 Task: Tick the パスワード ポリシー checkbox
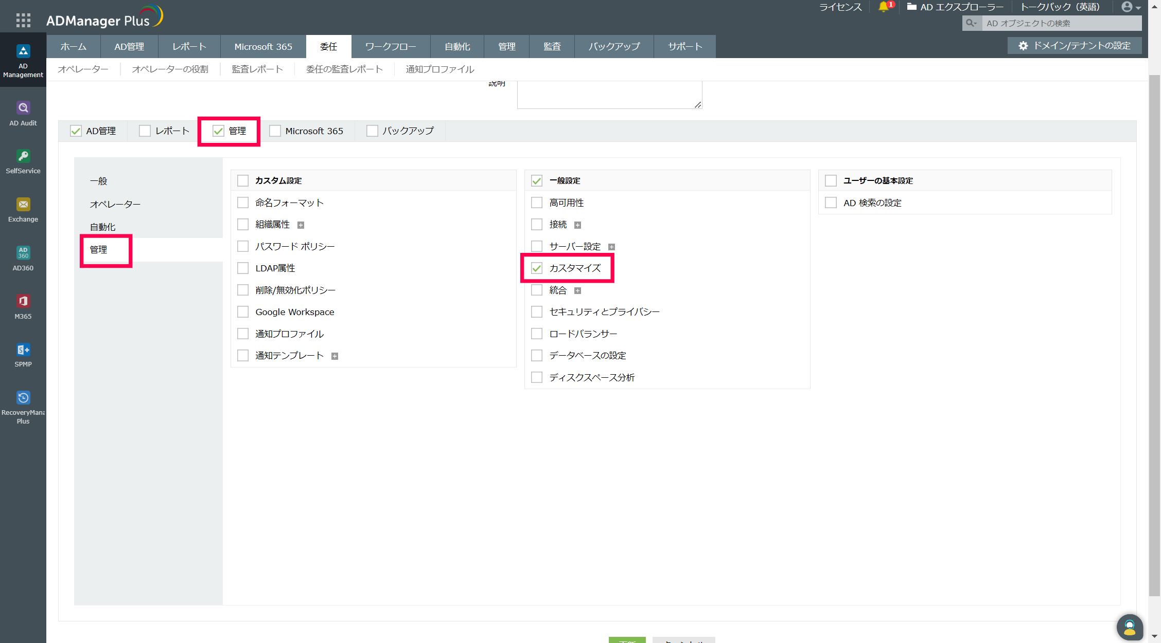pos(243,246)
